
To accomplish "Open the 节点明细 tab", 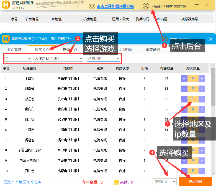I will [x=125, y=49].
